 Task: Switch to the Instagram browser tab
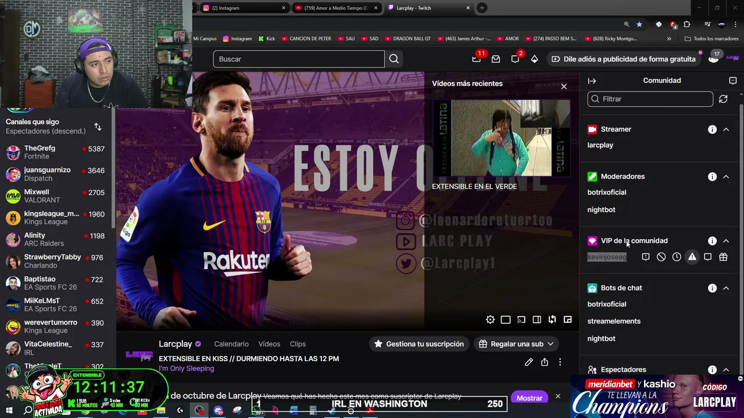tap(243, 8)
